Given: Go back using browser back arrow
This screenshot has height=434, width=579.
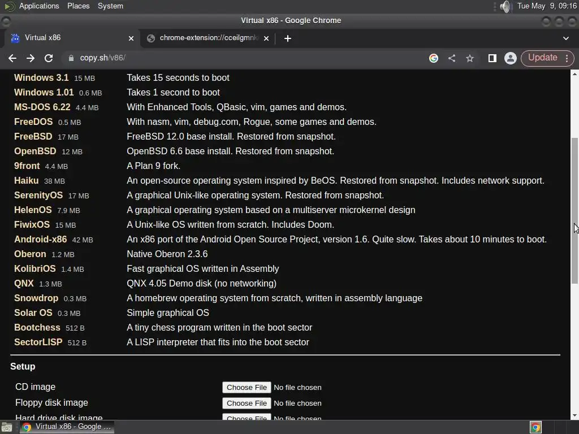Looking at the screenshot, I should click(12, 58).
